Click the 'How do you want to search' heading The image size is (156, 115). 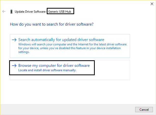(x=52, y=25)
